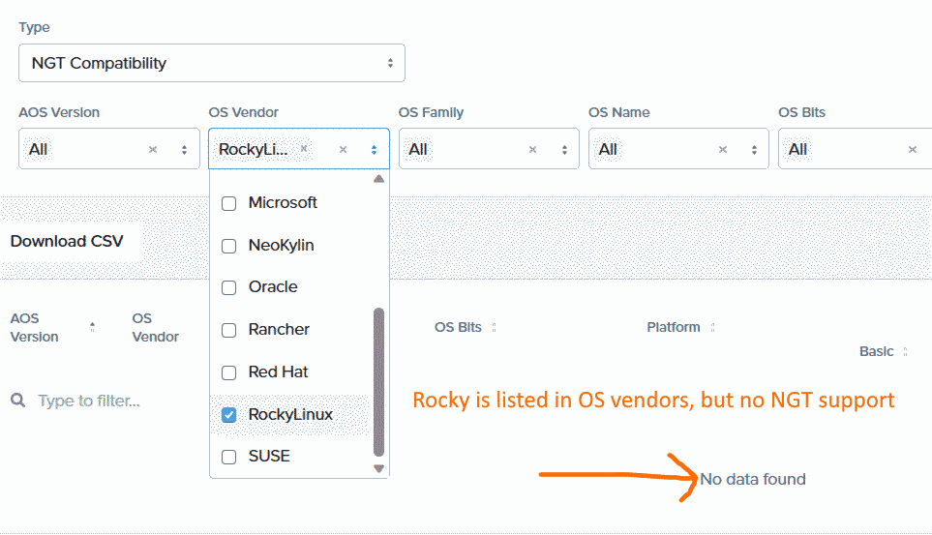Open the Type NGT Compatibility dropdown
This screenshot has height=535, width=932.
(212, 63)
